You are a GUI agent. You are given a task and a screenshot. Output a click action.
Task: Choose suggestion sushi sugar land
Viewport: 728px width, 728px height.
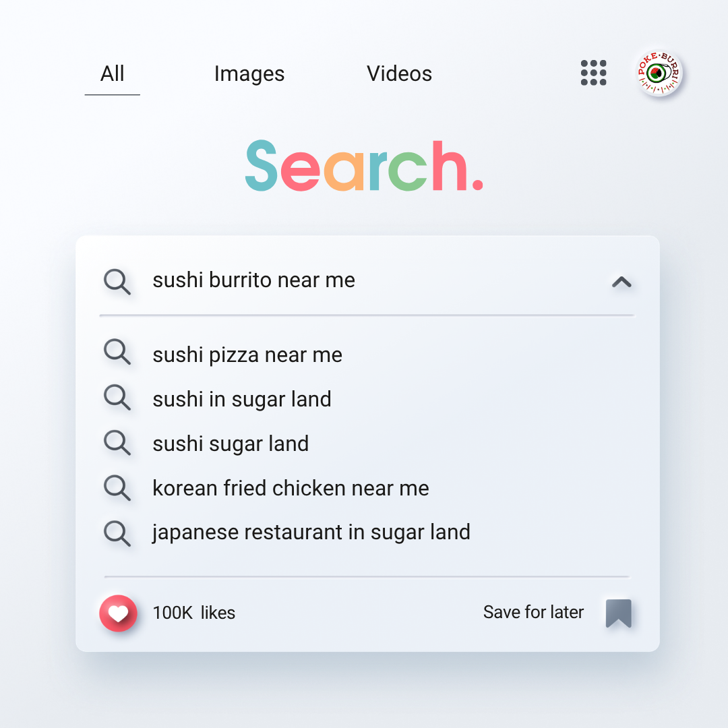point(231,444)
